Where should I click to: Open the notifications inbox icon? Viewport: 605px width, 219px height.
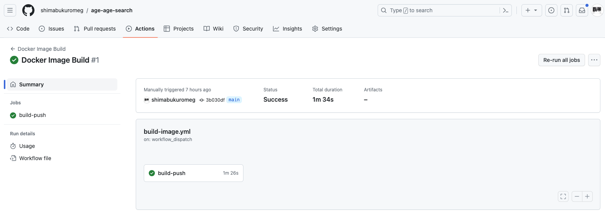tap(582, 10)
